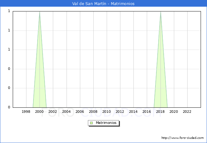
Task: Click the topmost y-axis label '1'
Action: pyautogui.click(x=9, y=11)
